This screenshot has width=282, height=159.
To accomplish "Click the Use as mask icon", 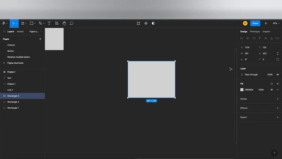I will coord(153,23).
